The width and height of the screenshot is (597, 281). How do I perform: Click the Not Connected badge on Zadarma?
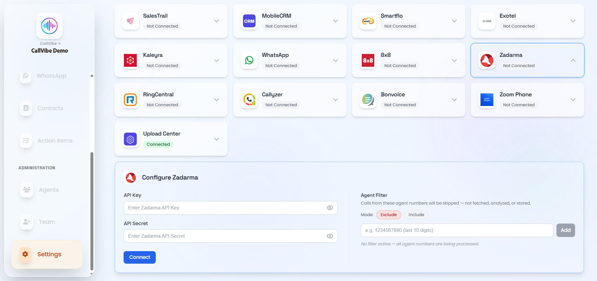pyautogui.click(x=519, y=66)
